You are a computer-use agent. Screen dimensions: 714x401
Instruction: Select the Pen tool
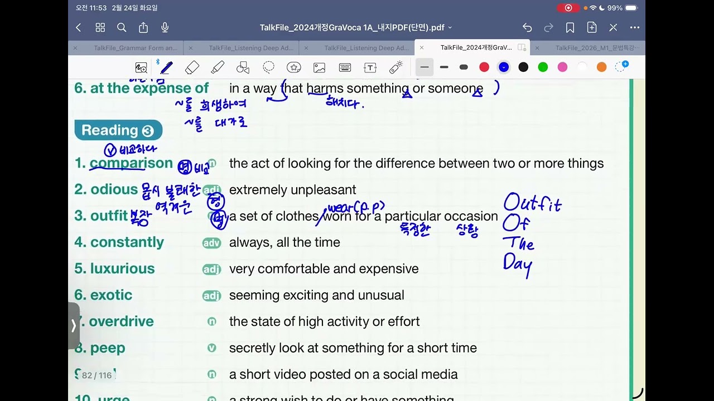(x=166, y=67)
